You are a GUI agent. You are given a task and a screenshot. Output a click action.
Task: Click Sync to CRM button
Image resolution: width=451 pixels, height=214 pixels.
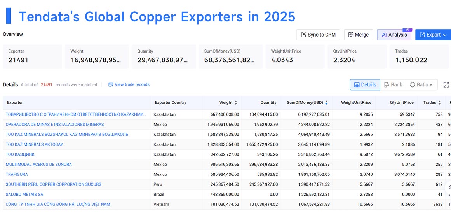pyautogui.click(x=318, y=35)
